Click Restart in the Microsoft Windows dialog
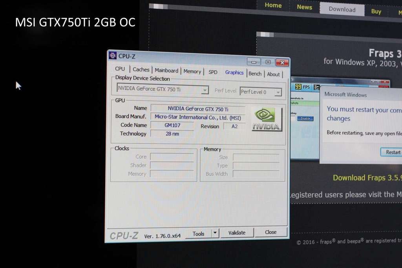Screen dimensions: 402x268 tap(392, 152)
